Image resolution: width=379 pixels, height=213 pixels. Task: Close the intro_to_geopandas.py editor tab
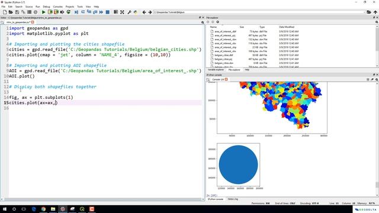(x=33, y=22)
